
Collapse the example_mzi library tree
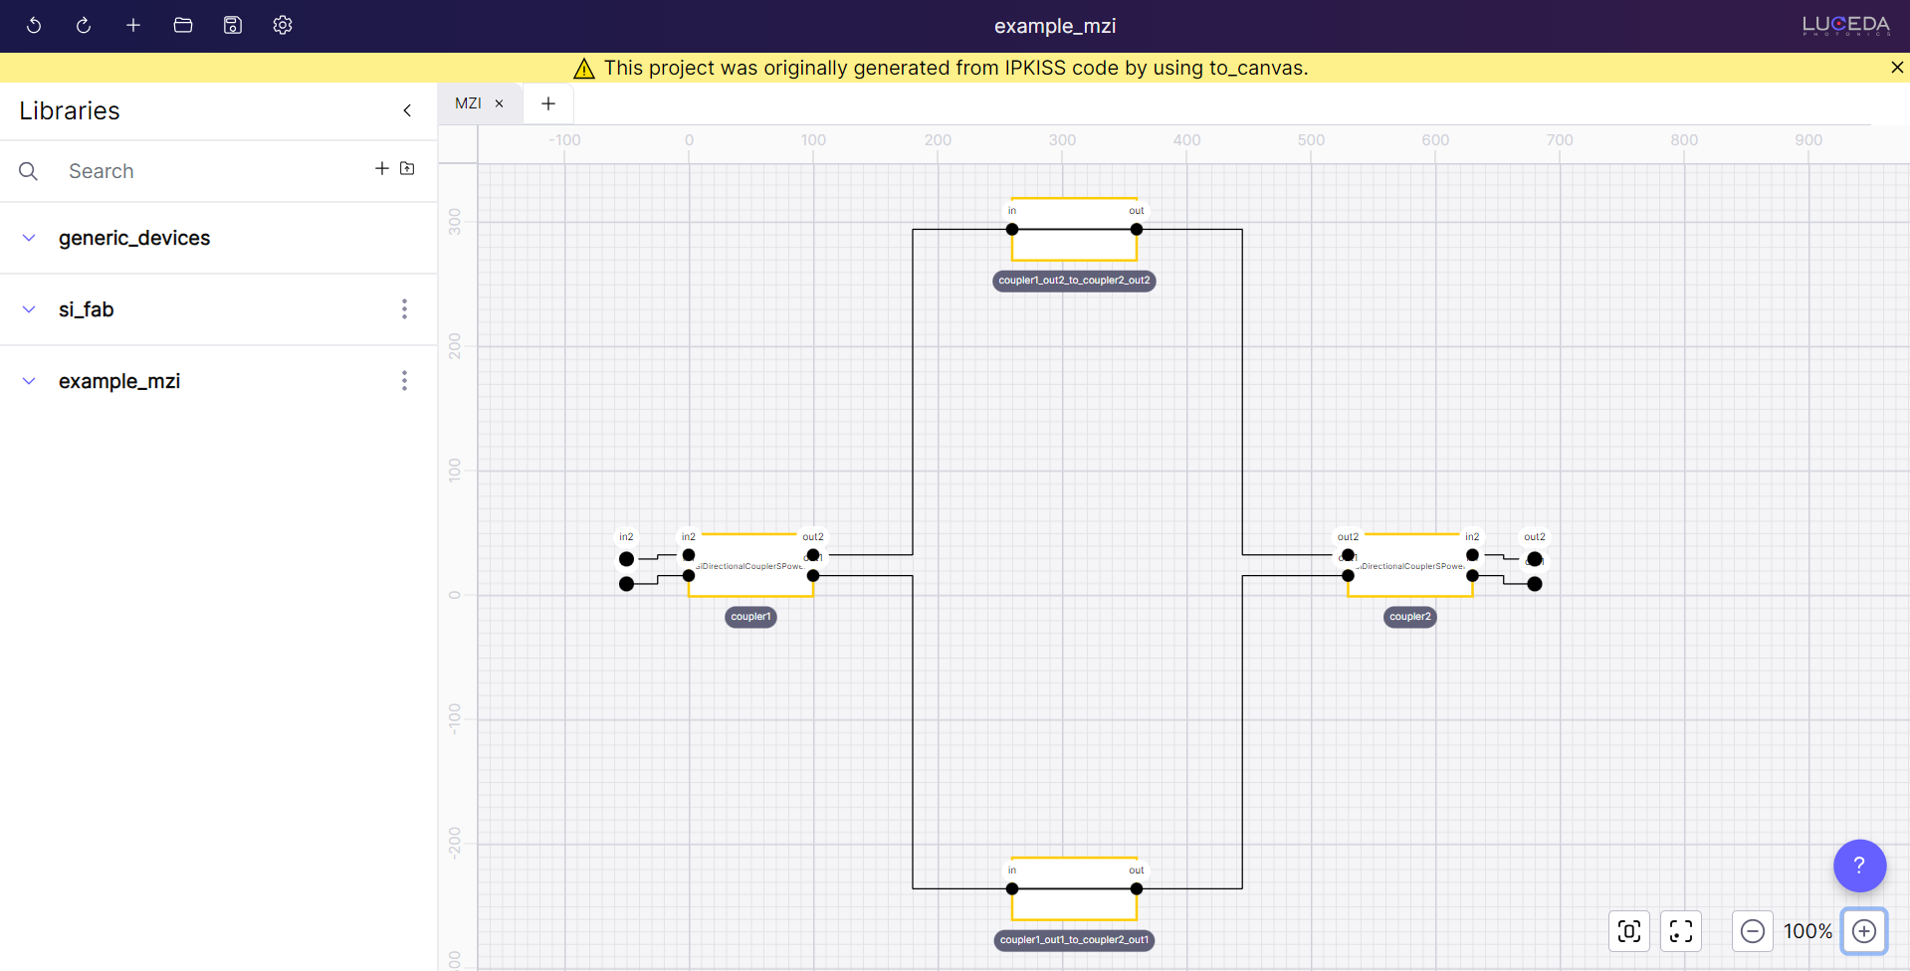29,381
